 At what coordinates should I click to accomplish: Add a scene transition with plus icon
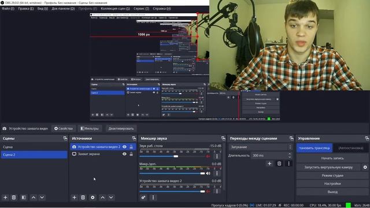click(269, 164)
